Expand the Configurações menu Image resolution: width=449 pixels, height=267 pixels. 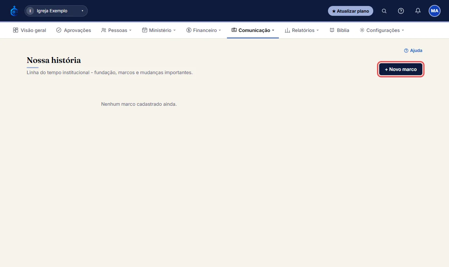point(382,30)
